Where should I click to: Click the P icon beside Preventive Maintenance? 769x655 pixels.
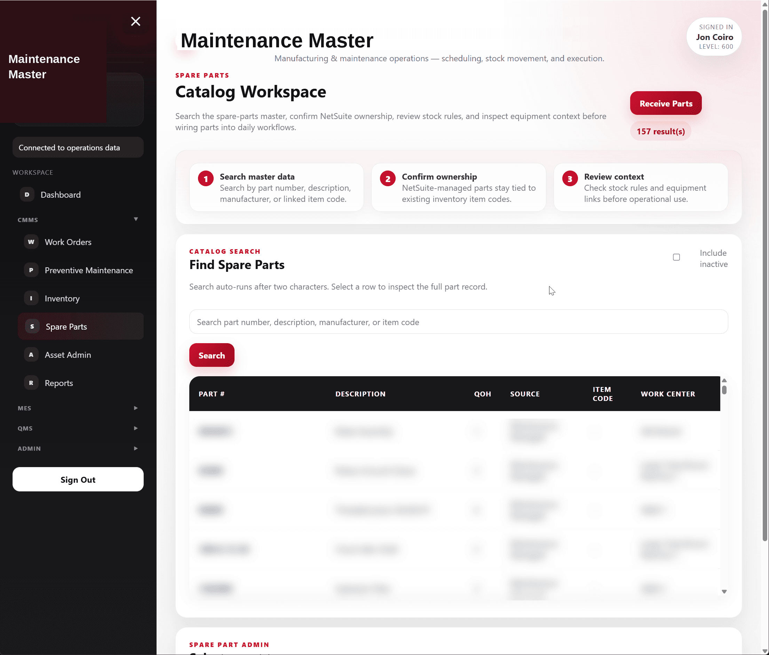(31, 270)
